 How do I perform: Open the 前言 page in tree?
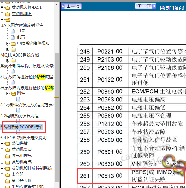click(21, 37)
